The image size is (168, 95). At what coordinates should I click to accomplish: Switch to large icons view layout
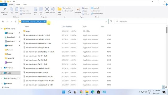(x=166, y=87)
